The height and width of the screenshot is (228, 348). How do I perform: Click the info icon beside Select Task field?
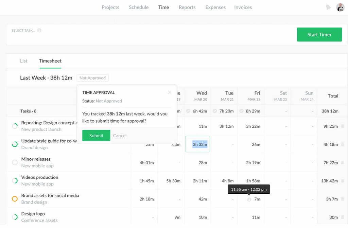tap(39, 30)
